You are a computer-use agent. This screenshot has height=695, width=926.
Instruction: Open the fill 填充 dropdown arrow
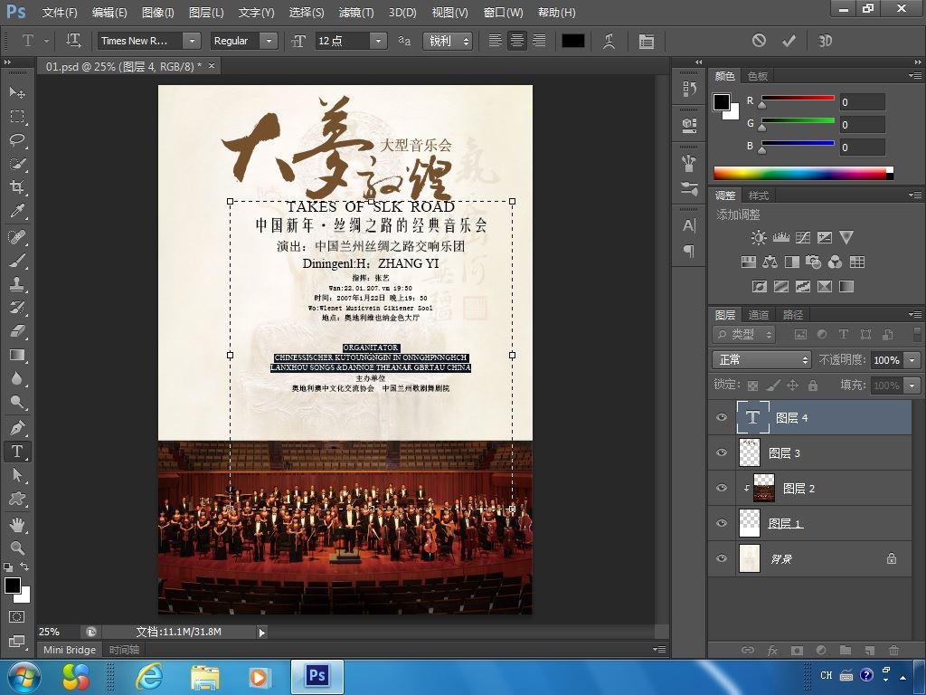[x=913, y=386]
